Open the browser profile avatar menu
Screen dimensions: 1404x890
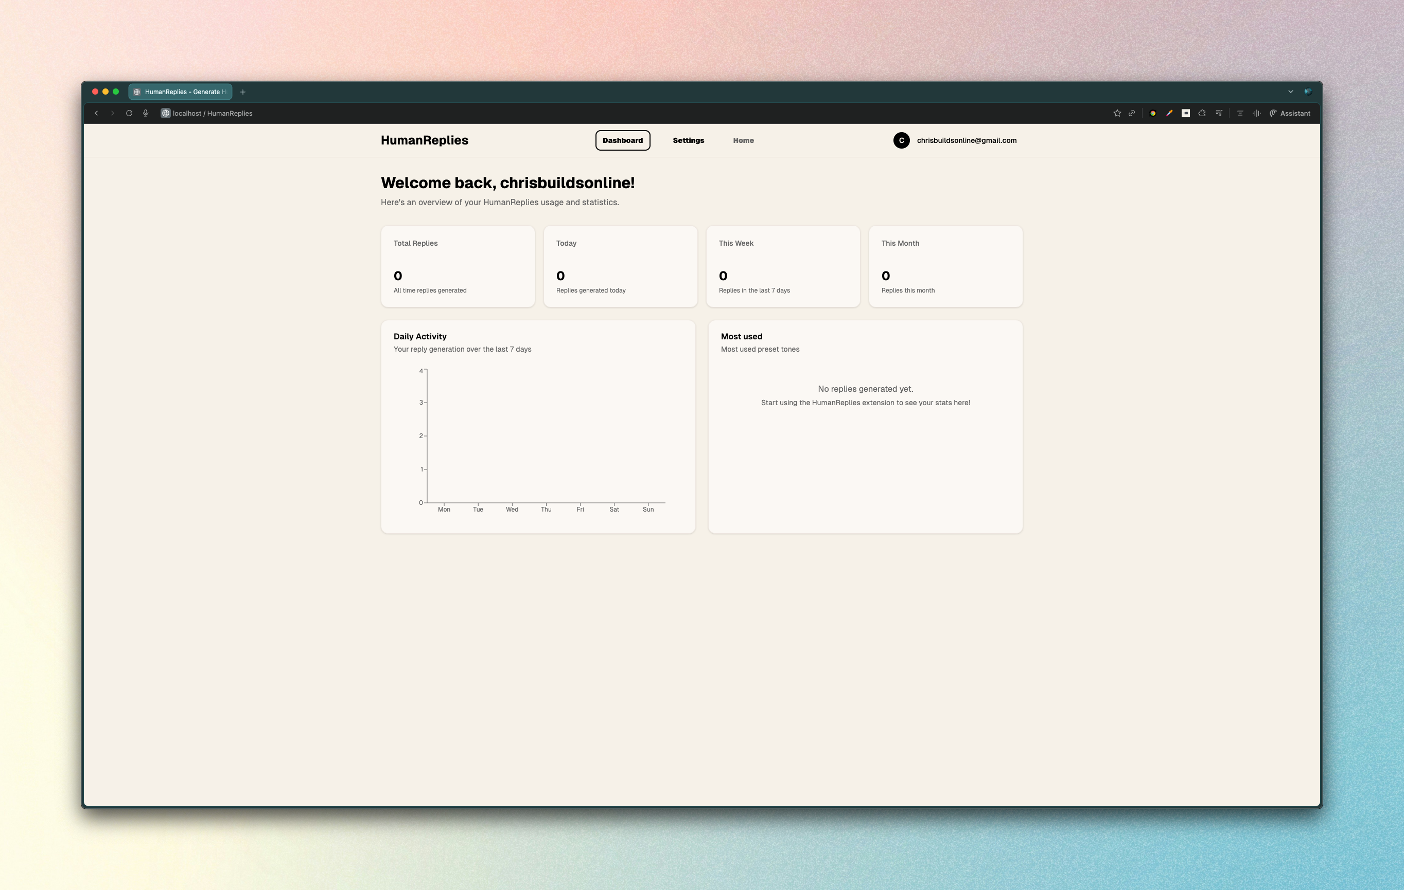click(1308, 92)
